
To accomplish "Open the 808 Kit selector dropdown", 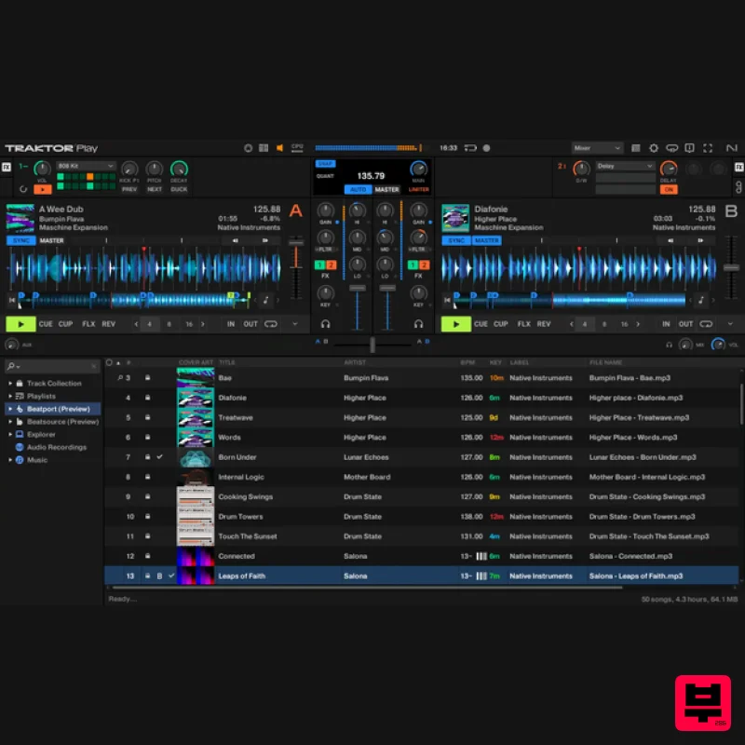I will point(86,166).
